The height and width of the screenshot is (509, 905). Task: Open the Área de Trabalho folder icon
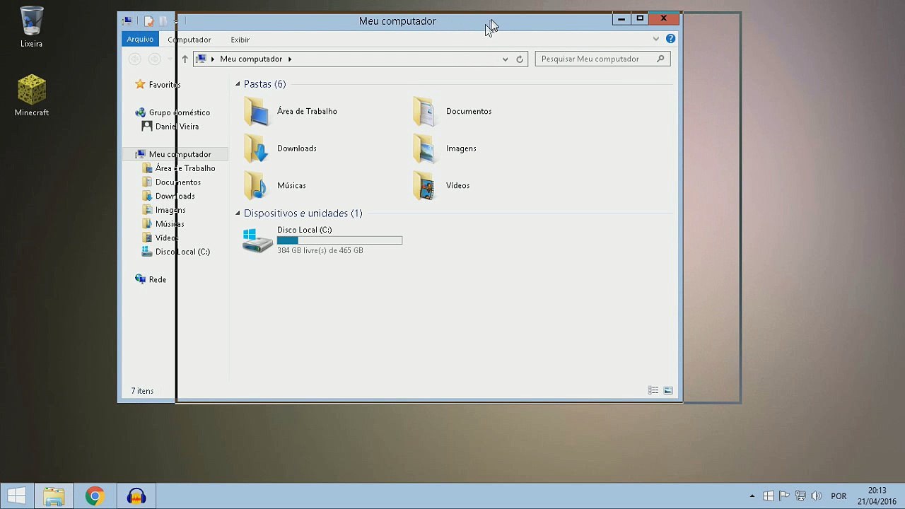(x=256, y=112)
